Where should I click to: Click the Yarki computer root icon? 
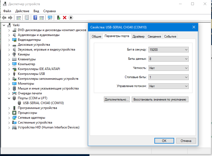pyautogui.click(x=9, y=25)
